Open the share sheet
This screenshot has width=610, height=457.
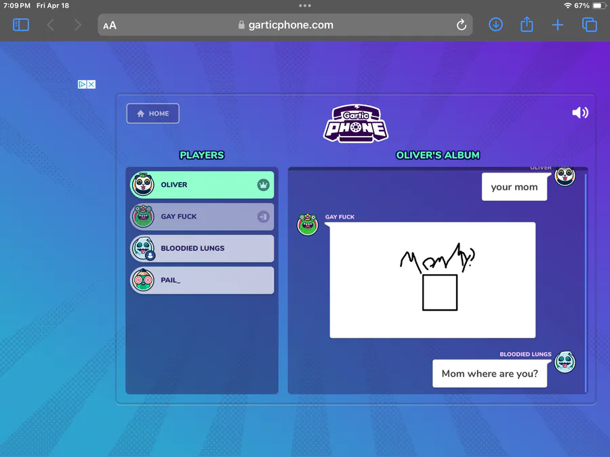(527, 24)
